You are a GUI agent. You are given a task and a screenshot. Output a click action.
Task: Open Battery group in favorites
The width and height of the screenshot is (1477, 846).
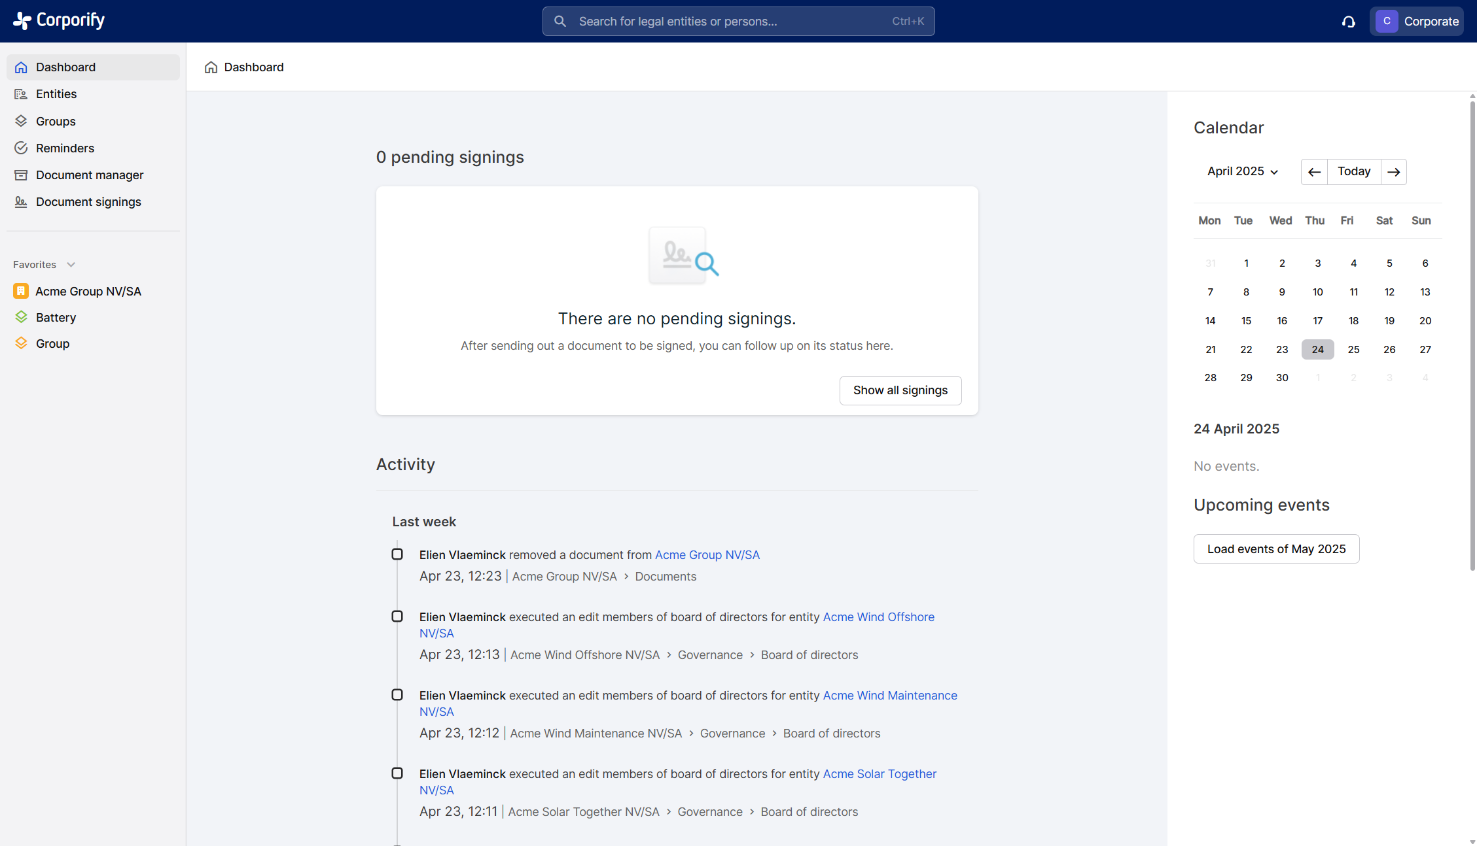tap(56, 318)
